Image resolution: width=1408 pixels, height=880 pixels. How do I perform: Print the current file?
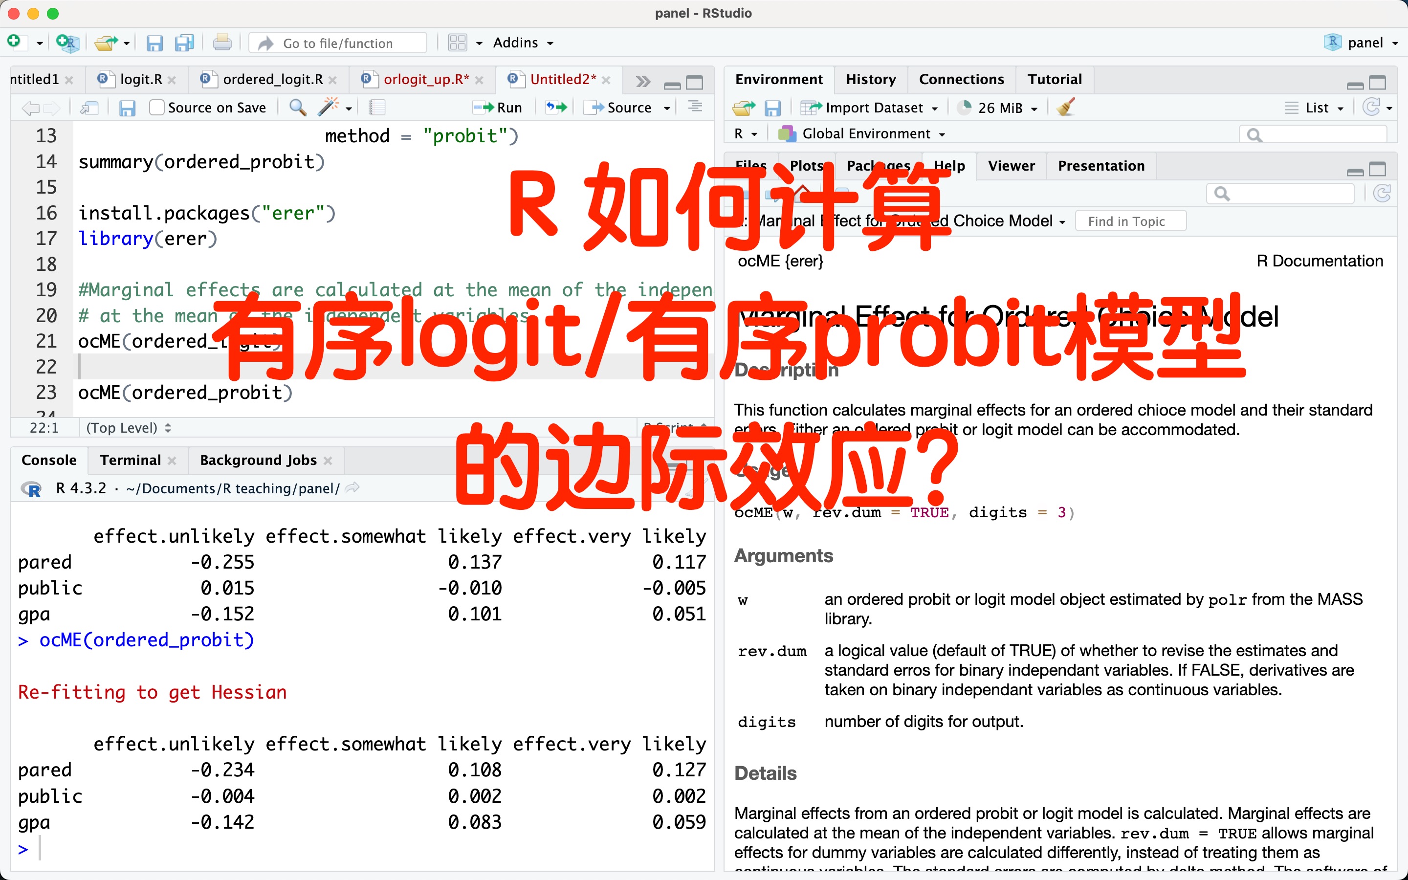click(222, 43)
